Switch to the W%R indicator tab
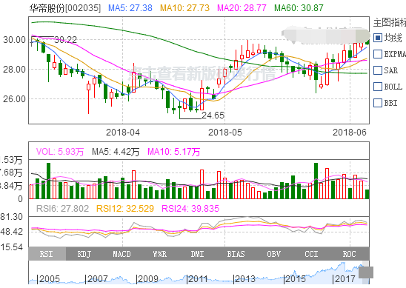 pos(160,254)
